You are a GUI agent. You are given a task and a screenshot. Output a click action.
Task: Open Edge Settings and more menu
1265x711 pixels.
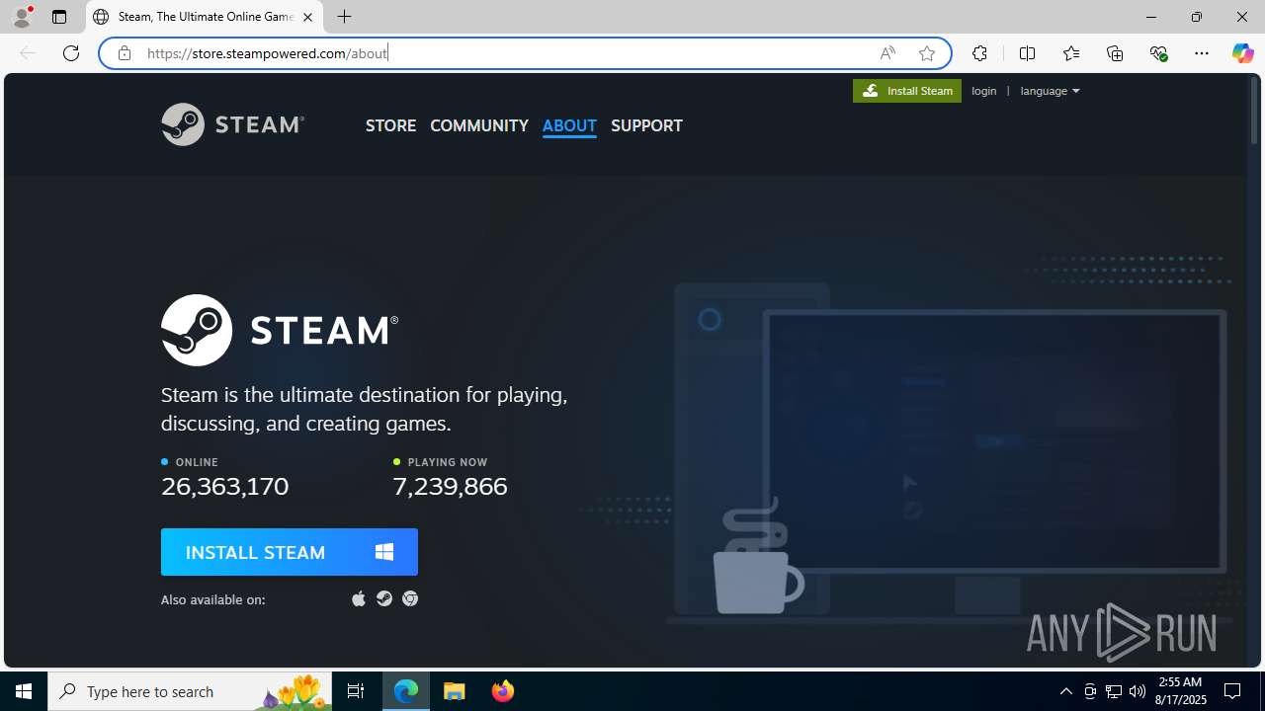coord(1202,53)
